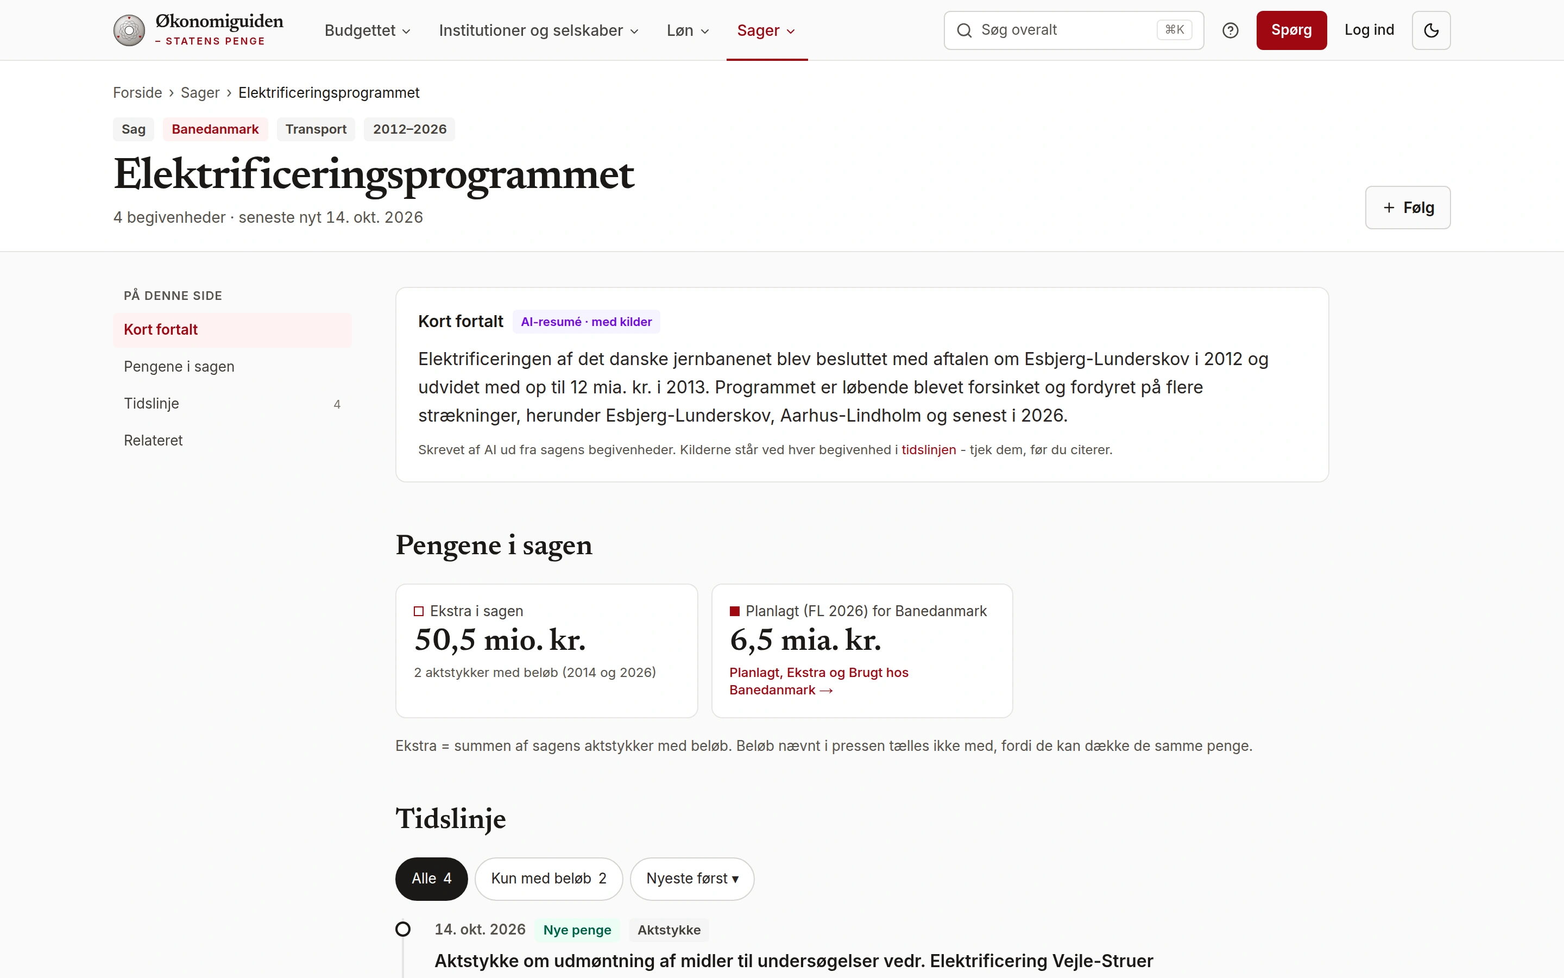
Task: Jump to Kort fortalt section
Action: 232,330
